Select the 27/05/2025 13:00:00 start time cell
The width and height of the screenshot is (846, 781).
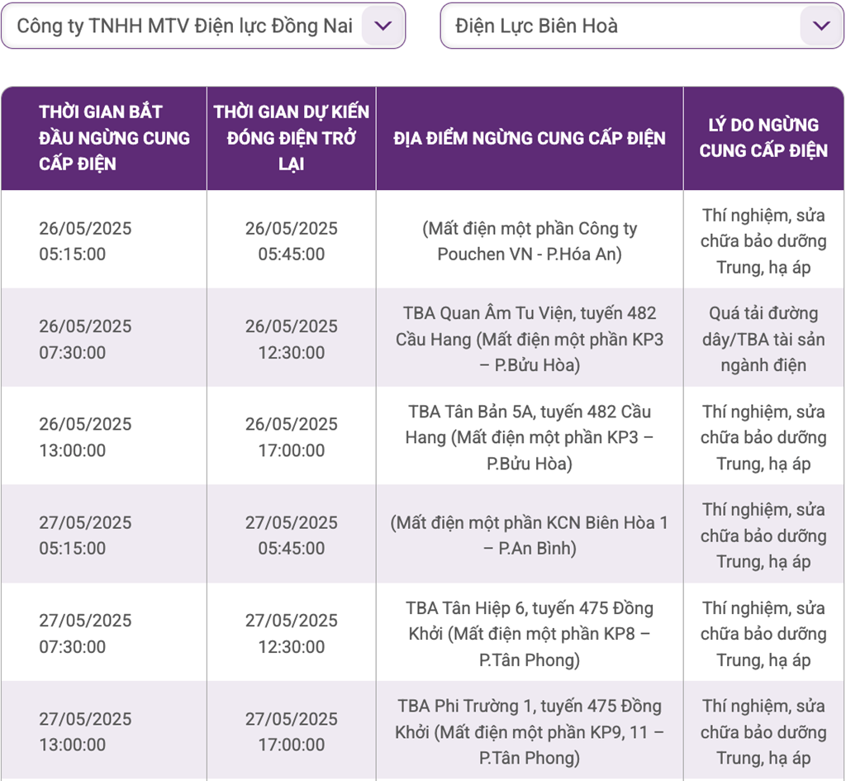coord(85,731)
